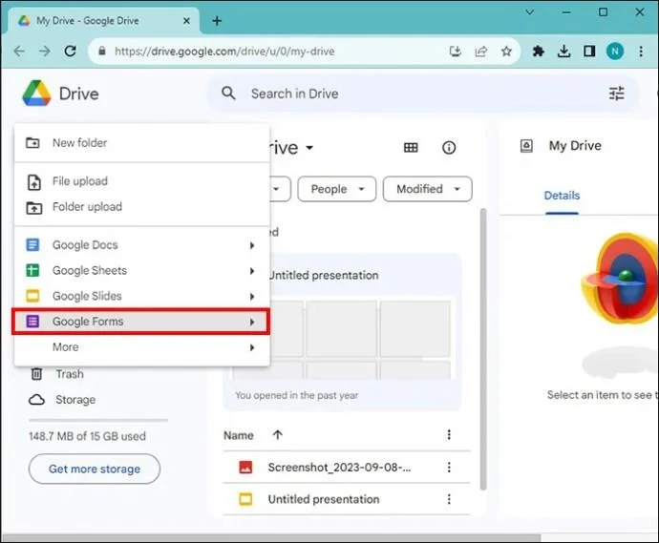
Task: Open the browser extensions puzzle icon
Action: 540,51
